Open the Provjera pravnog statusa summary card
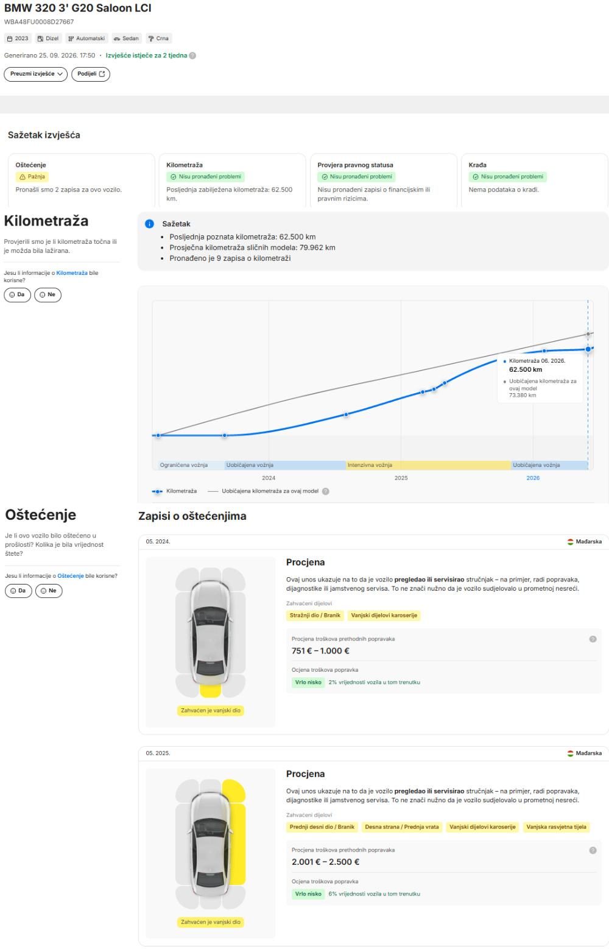The height and width of the screenshot is (949, 609). pyautogui.click(x=384, y=180)
